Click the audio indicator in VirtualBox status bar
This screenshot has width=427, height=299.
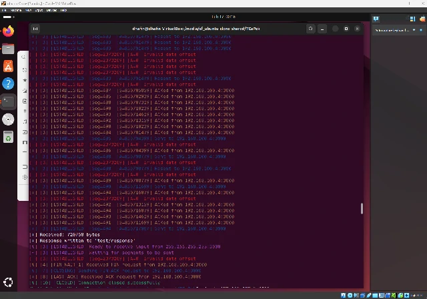356,295
